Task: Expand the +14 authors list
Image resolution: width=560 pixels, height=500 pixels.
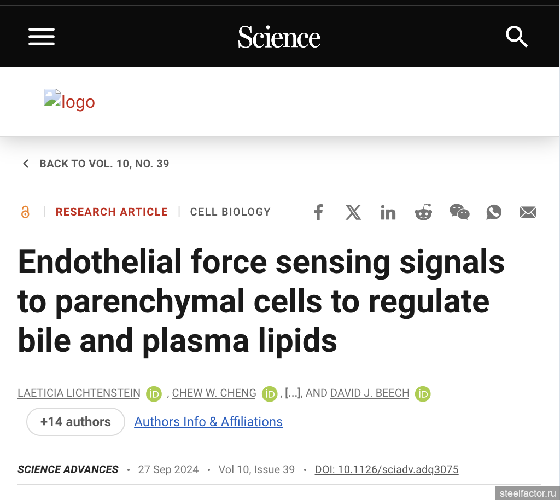Action: (x=75, y=422)
